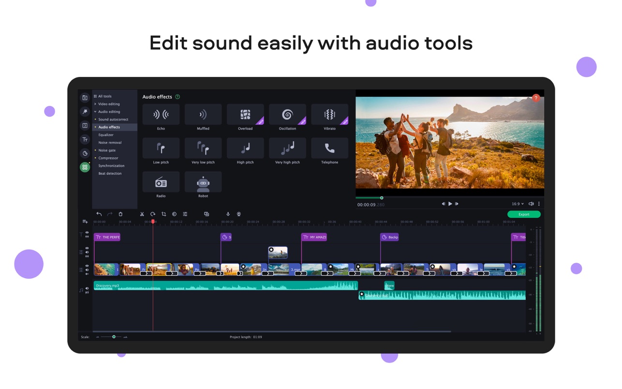This screenshot has height=389, width=622.
Task: Open the Equalizer tool
Action: [106, 135]
